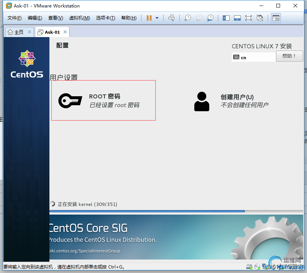The height and width of the screenshot is (273, 307).
Task: Toggle the library sidebar panel
Action: 226,18
